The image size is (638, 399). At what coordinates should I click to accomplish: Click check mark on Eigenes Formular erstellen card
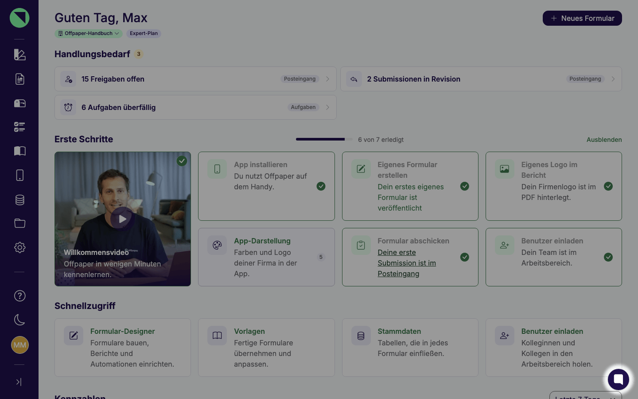click(x=465, y=186)
